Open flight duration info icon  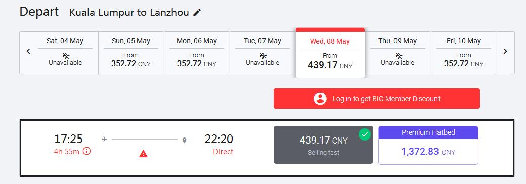pyautogui.click(x=86, y=151)
